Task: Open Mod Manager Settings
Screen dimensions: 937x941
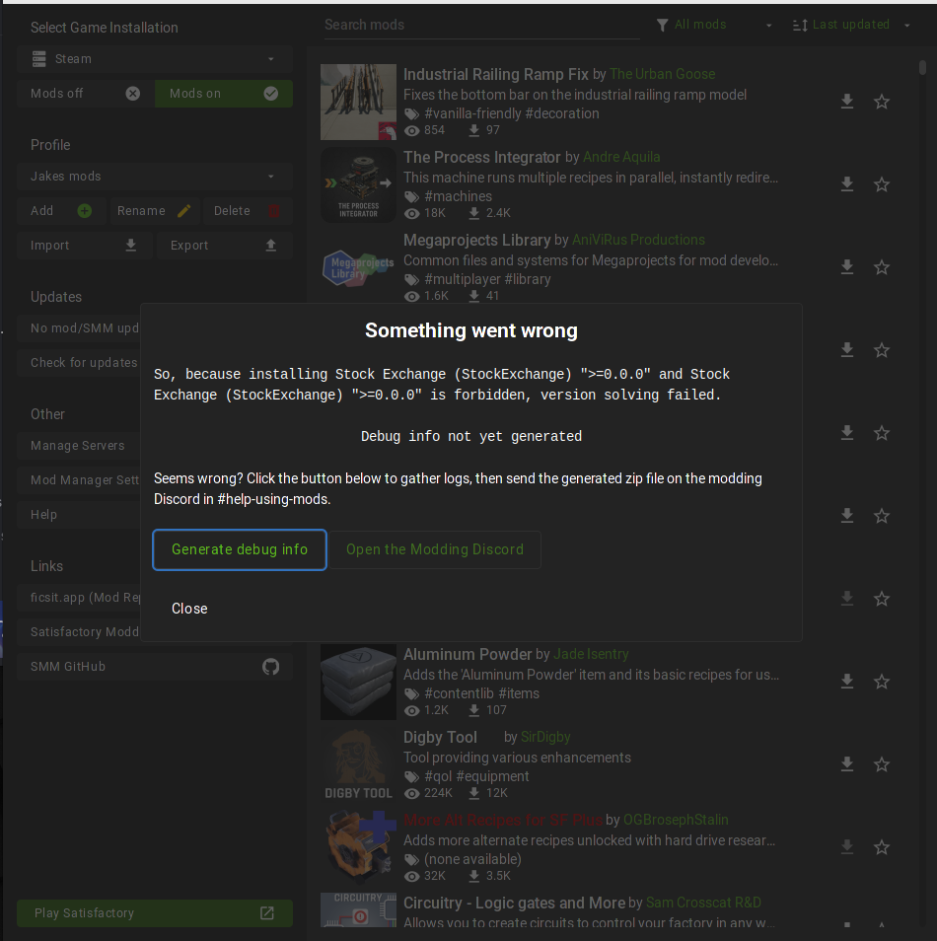Action: [79, 480]
